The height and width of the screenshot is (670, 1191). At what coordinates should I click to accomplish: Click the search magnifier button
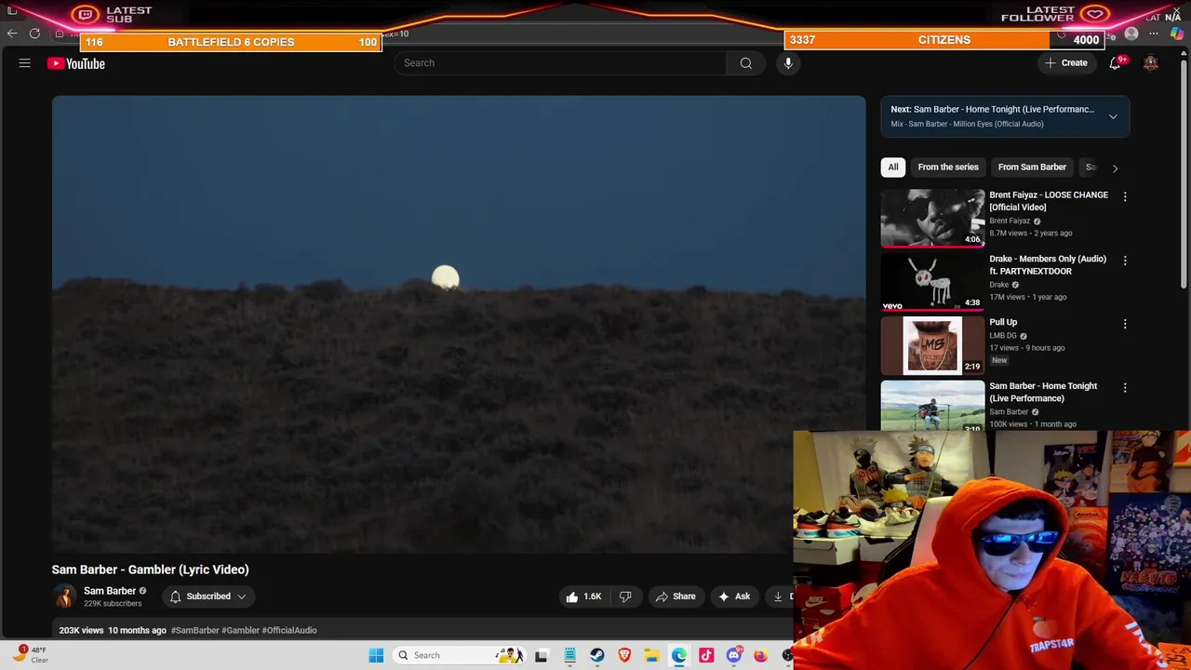745,63
